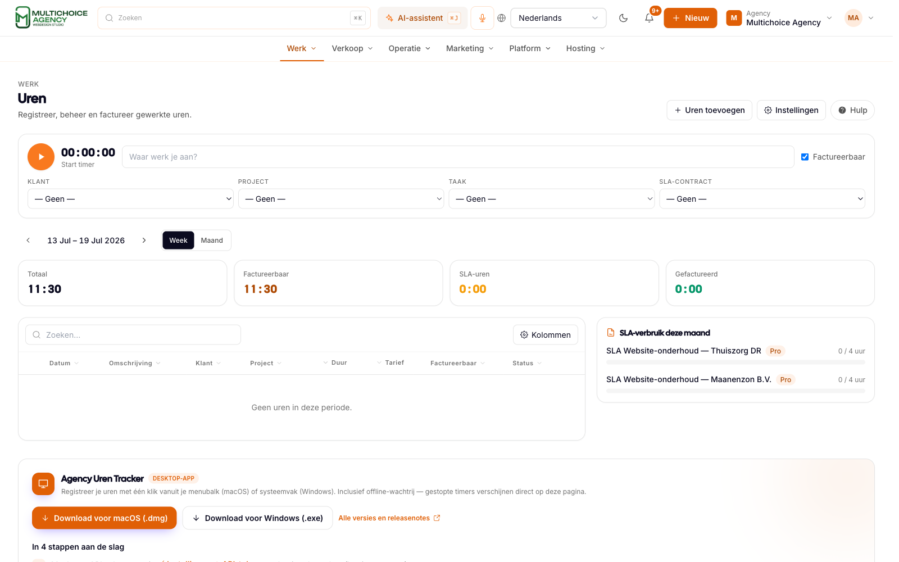Click 'SLA Website-onderhoud — Thuiszorg DR' text
The width and height of the screenshot is (899, 562).
click(684, 351)
